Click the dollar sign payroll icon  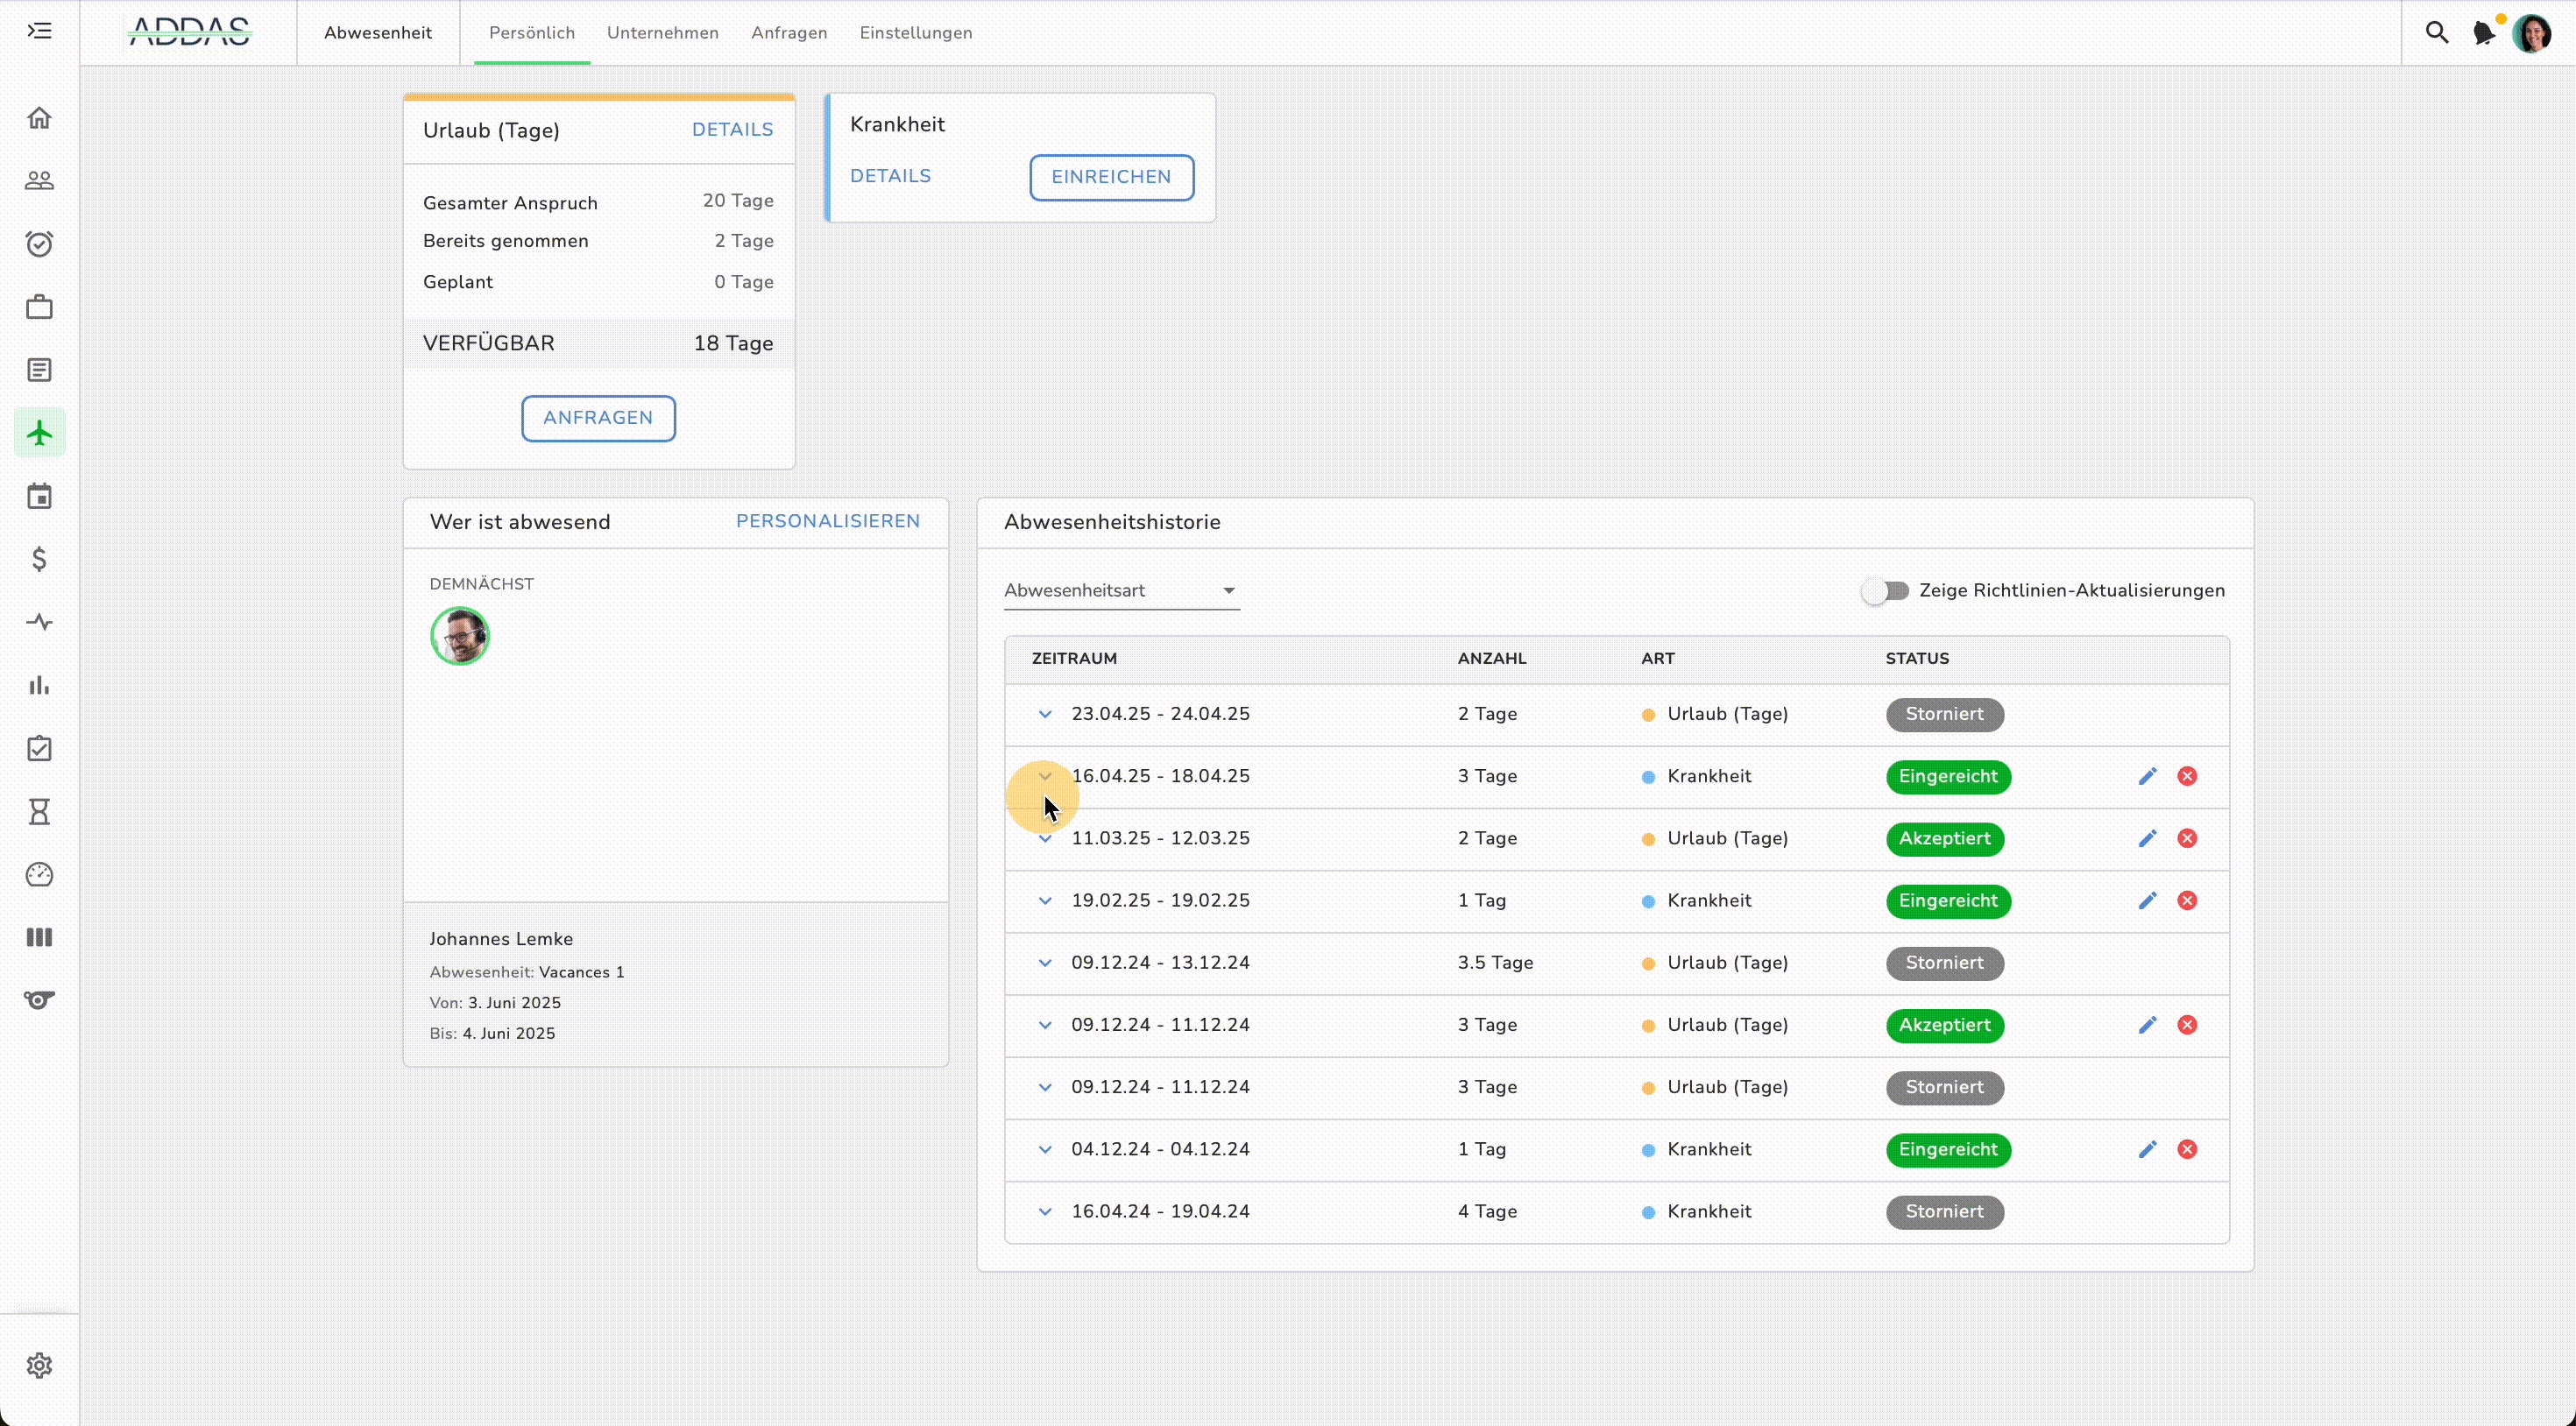tap(39, 559)
